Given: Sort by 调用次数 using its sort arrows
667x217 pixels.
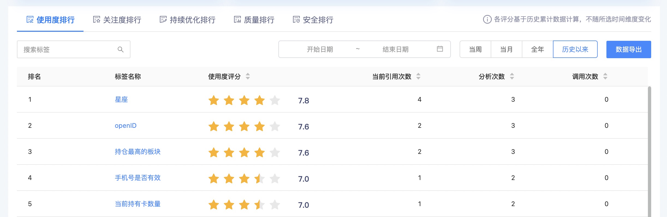Looking at the screenshot, I should click(x=605, y=76).
